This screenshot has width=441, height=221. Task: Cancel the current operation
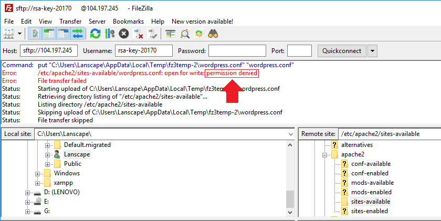click(124, 34)
